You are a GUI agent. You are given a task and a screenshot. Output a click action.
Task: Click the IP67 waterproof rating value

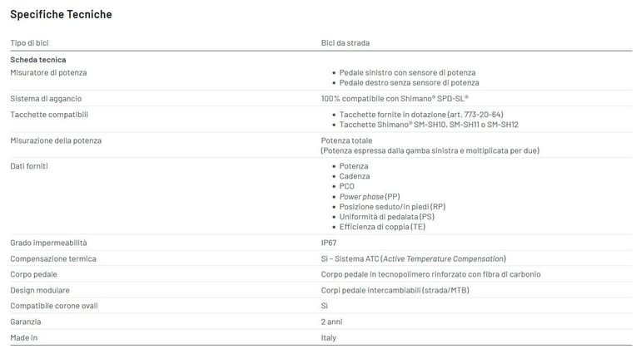click(x=329, y=243)
